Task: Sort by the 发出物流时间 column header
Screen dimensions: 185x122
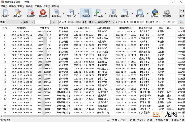Action: click(x=84, y=28)
